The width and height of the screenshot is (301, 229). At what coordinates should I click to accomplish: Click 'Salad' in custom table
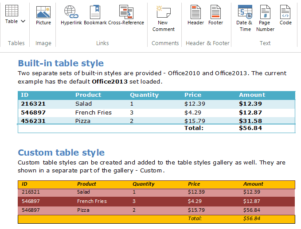pyautogui.click(x=83, y=192)
